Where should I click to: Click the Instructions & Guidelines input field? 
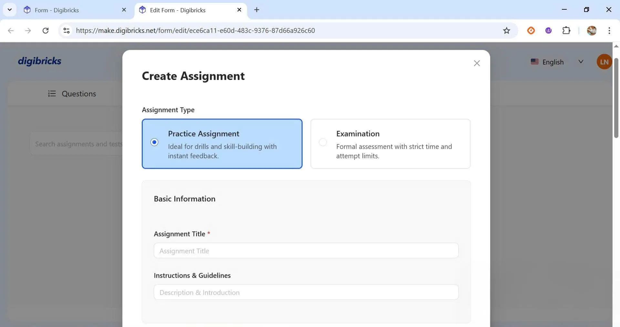(x=306, y=292)
